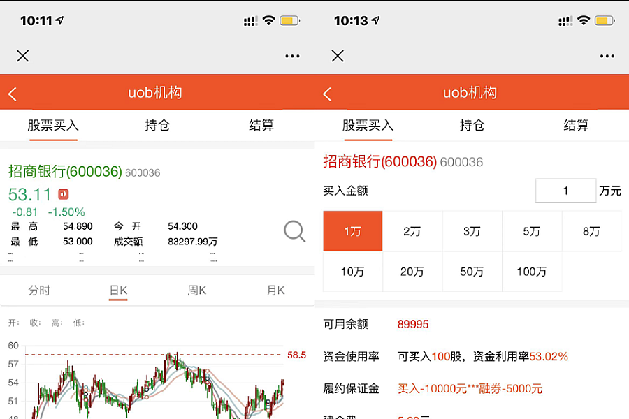This screenshot has height=419, width=629.
Task: Tap the -0.81 price change value
Action: click(25, 212)
